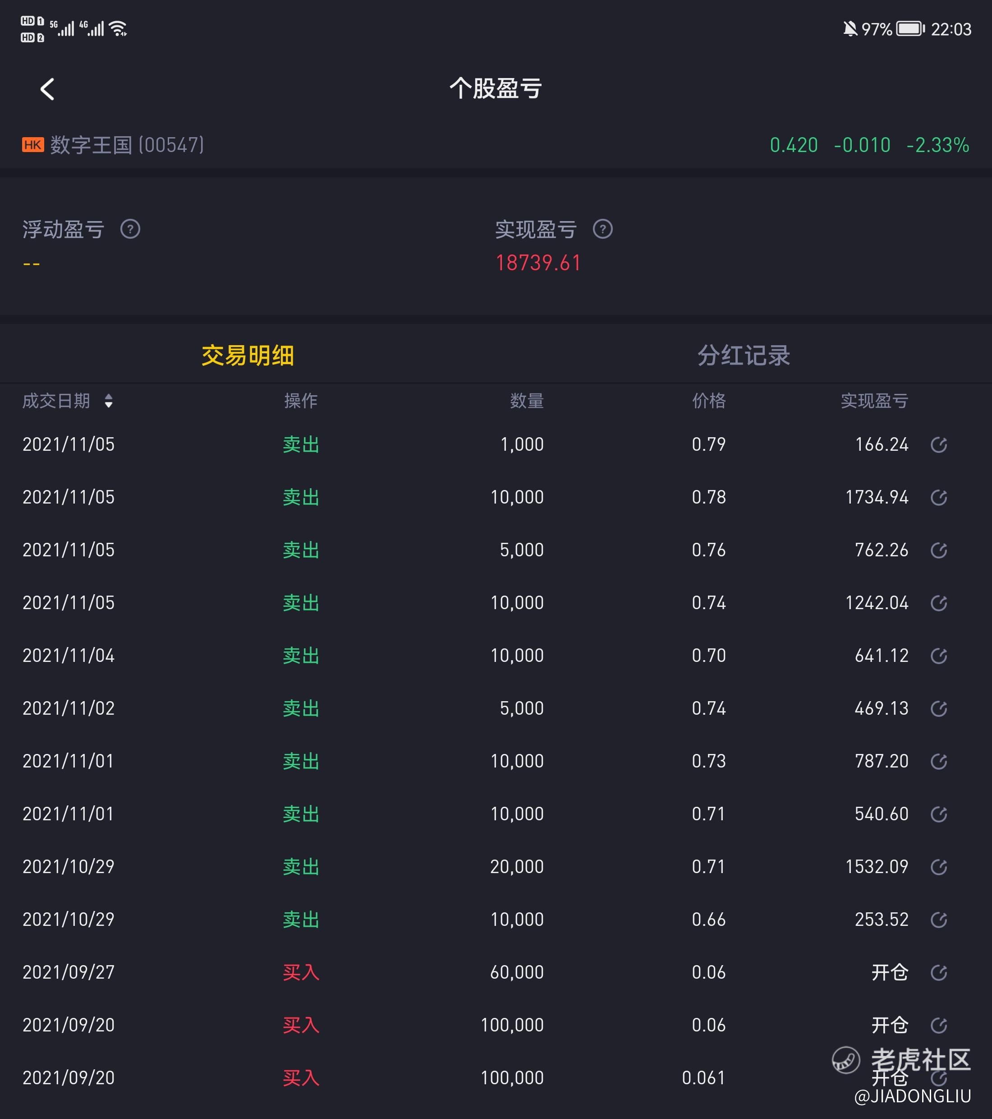992x1119 pixels.
Task: Share the 1532.09 profit trade row
Action: tap(938, 867)
